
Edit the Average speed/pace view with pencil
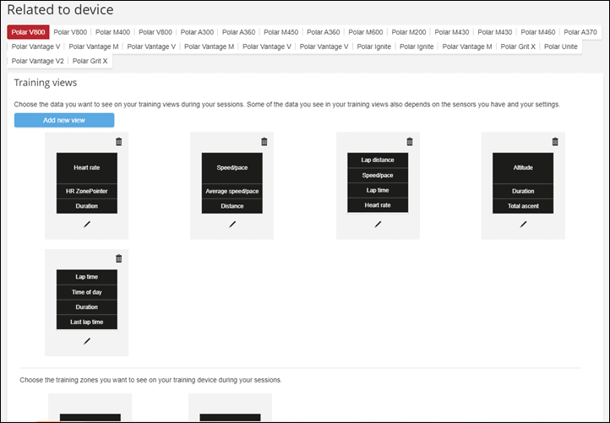(x=232, y=225)
